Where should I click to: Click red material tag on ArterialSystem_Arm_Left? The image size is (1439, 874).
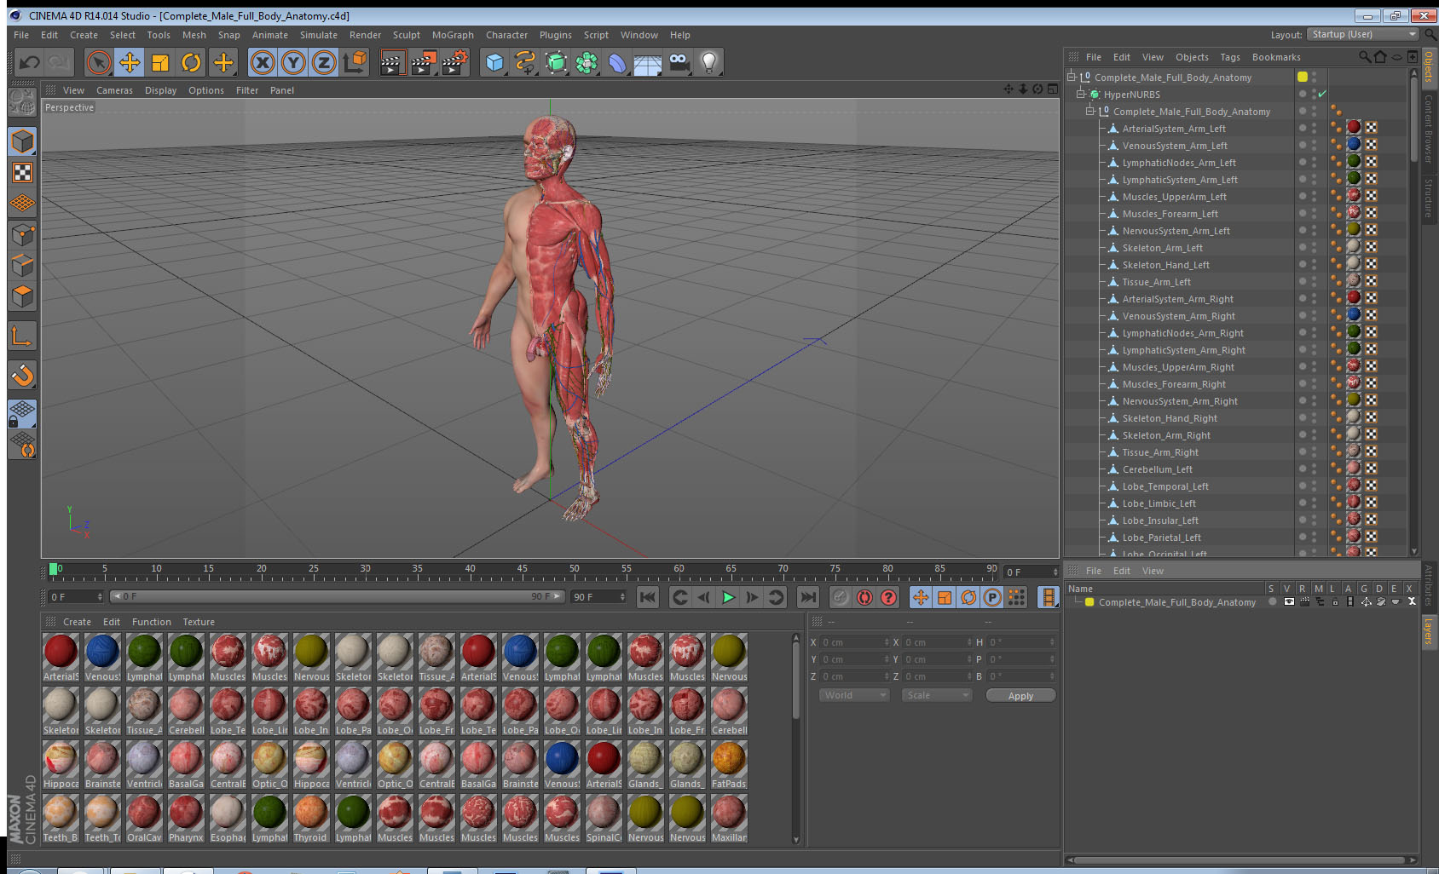[x=1354, y=128]
